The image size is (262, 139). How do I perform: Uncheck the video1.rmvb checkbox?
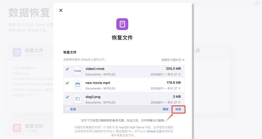pyautogui.click(x=67, y=69)
